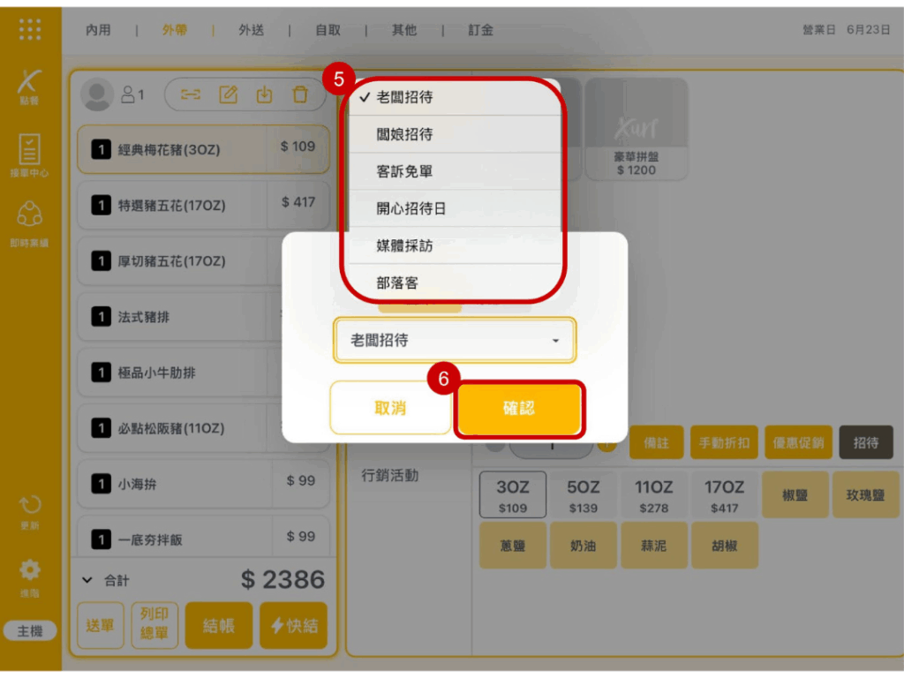Open the 接單中心 order center icon
Image resolution: width=904 pixels, height=678 pixels.
(x=30, y=154)
